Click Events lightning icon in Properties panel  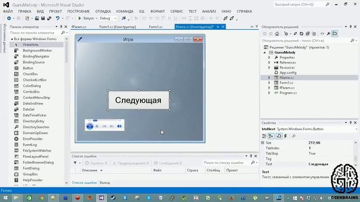(286, 136)
